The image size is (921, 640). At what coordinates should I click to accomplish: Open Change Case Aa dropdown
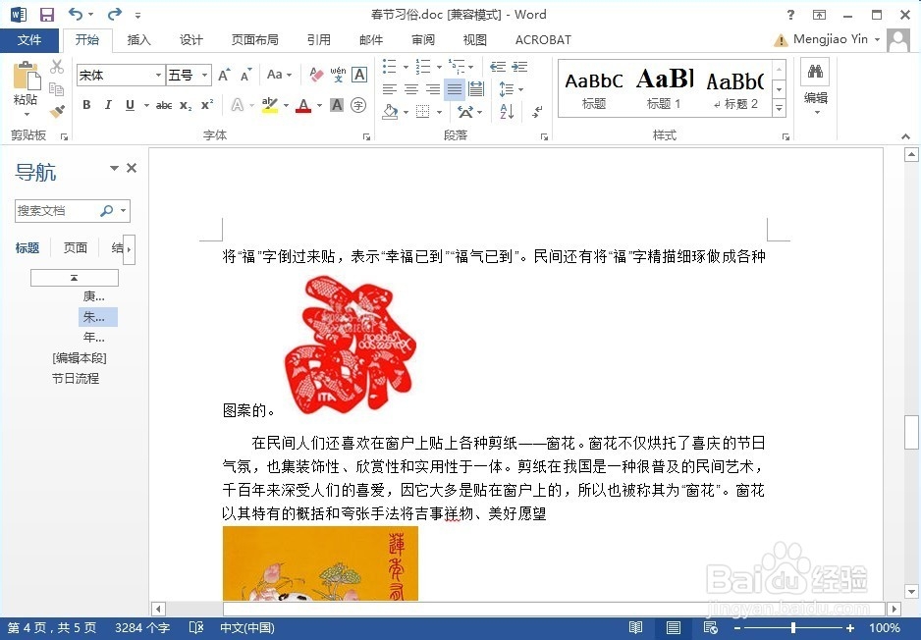point(279,75)
